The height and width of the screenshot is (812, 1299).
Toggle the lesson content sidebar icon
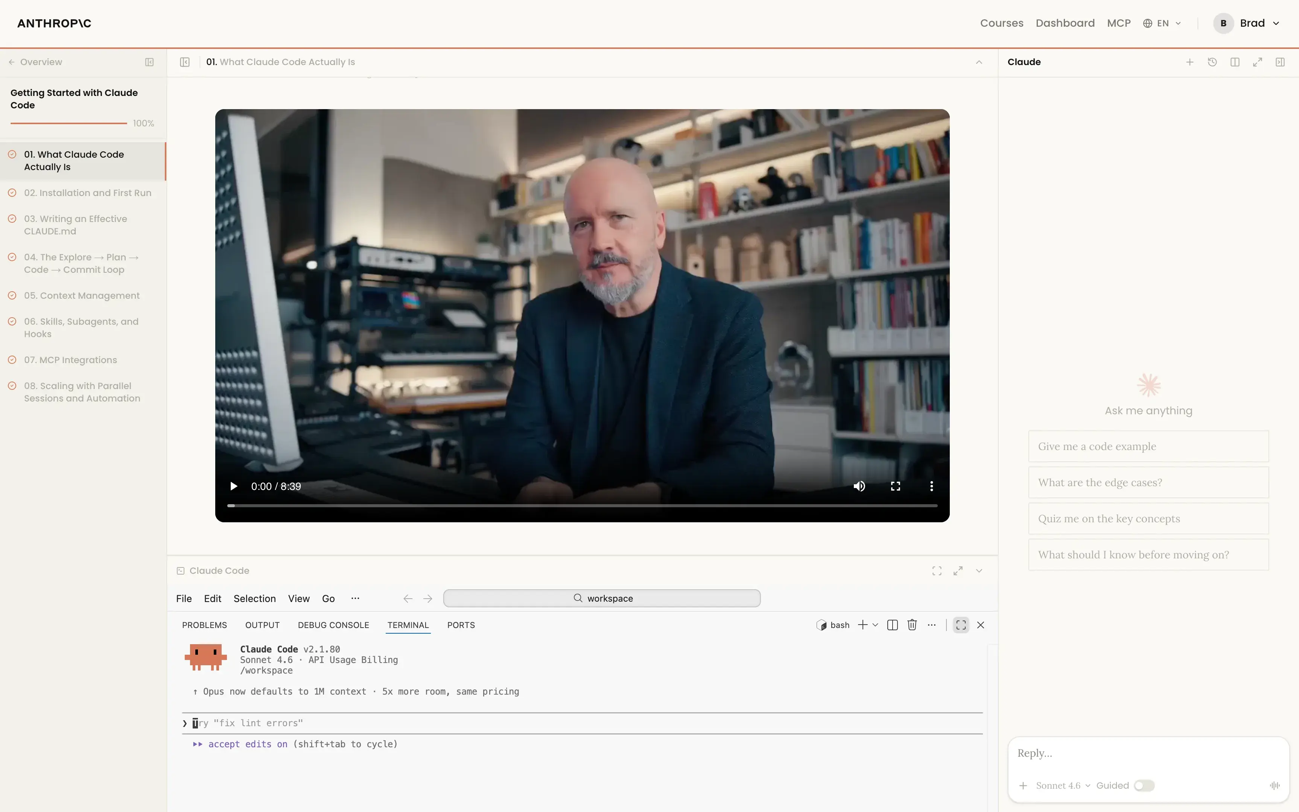click(185, 62)
